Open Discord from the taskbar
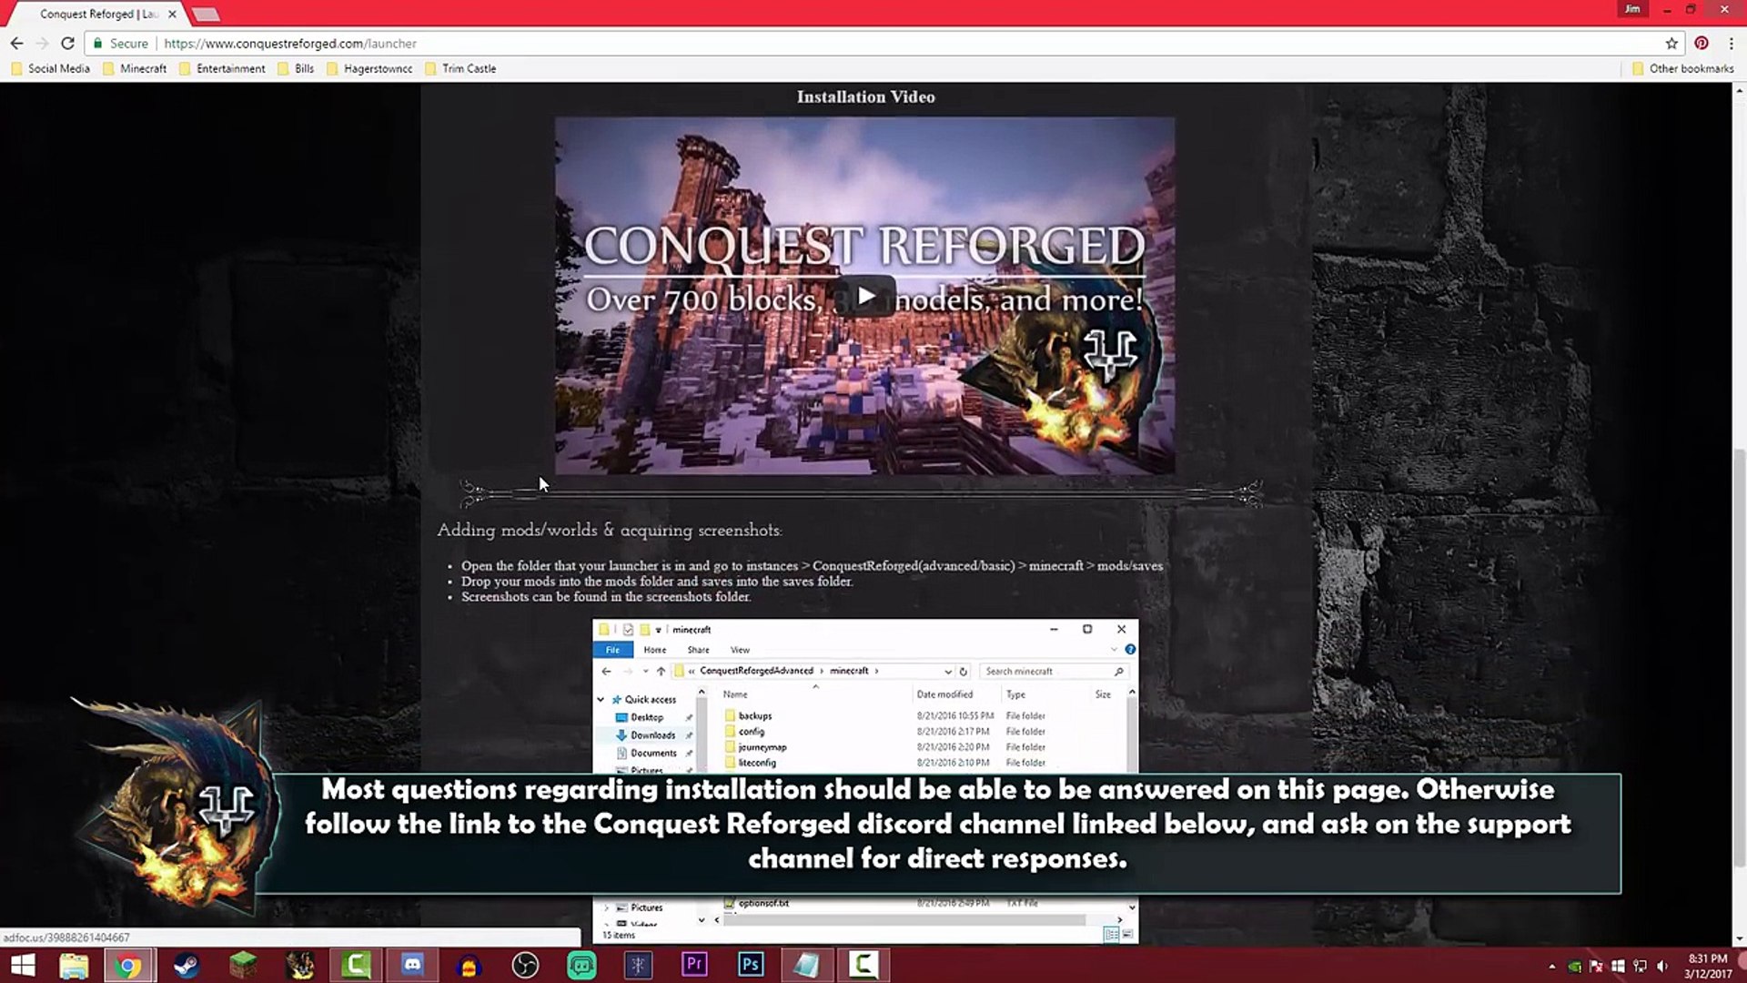This screenshot has height=983, width=1747. tap(412, 964)
